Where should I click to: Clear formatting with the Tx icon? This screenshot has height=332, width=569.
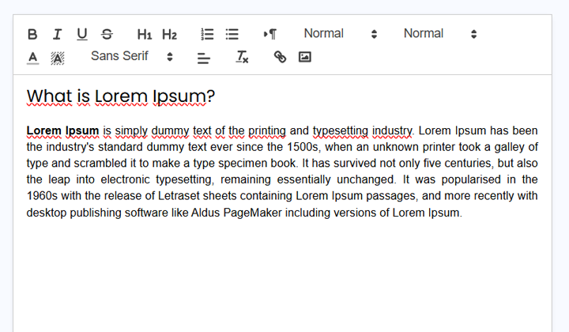pyautogui.click(x=242, y=57)
